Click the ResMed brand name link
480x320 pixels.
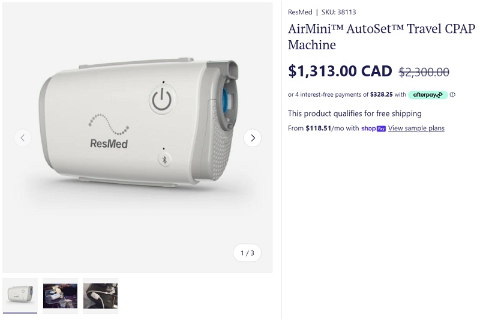[300, 12]
